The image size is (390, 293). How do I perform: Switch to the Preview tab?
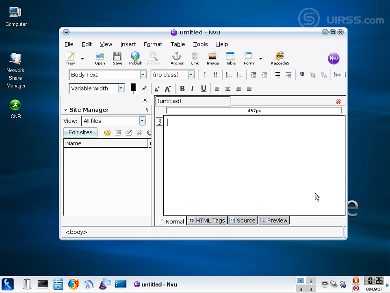pyautogui.click(x=274, y=221)
